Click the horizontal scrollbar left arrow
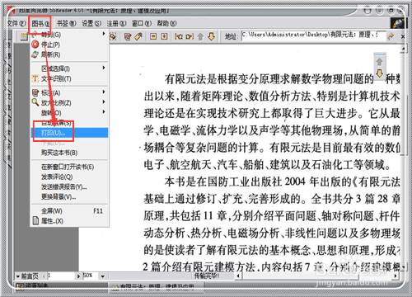412x297 pixels. click(238, 276)
